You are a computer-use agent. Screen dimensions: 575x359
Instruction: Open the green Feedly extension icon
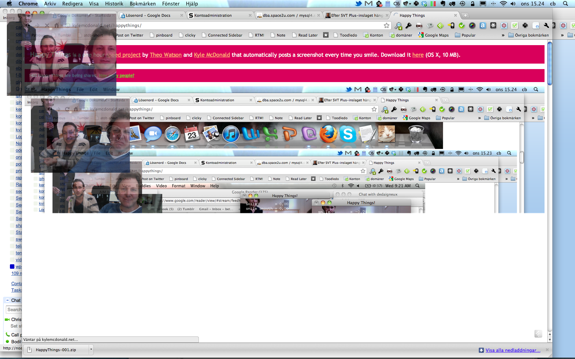point(440,26)
